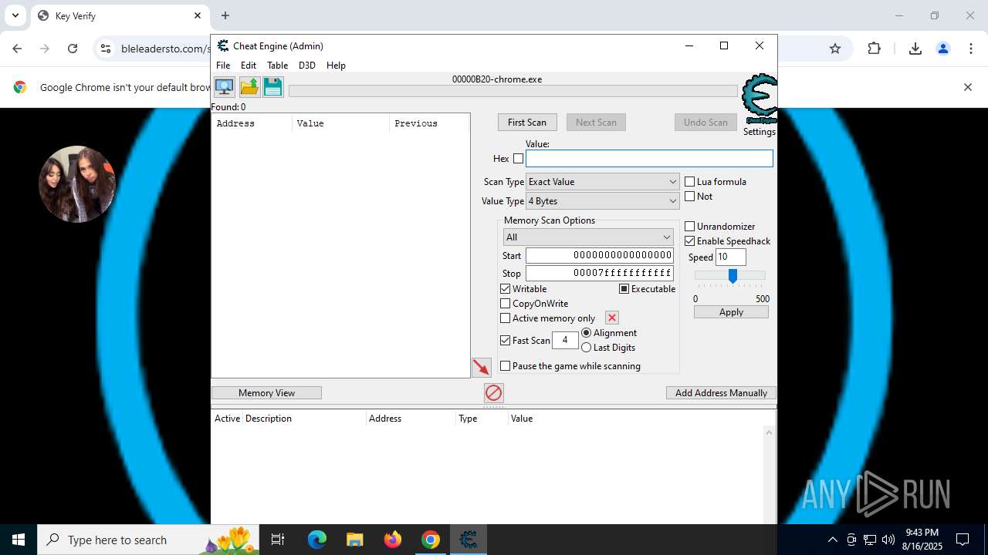Enable CopyOnWrite checkbox
The height and width of the screenshot is (555, 988).
point(506,304)
